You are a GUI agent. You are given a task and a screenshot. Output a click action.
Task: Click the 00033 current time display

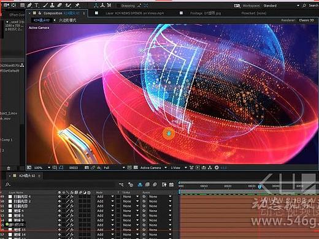(74, 168)
